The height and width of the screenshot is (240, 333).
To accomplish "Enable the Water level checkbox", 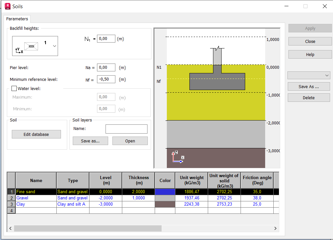I will click(14, 88).
